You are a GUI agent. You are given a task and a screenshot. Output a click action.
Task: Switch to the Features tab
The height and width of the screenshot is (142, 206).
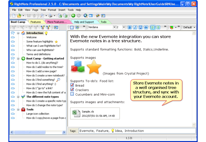[36, 22]
